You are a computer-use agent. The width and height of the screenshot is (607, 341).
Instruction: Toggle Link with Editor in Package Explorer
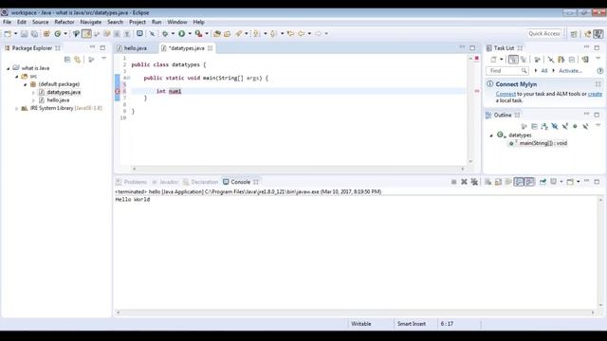(78, 60)
